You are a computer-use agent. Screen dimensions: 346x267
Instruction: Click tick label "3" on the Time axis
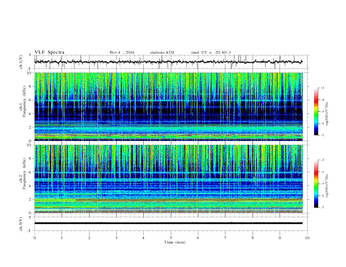116,238
